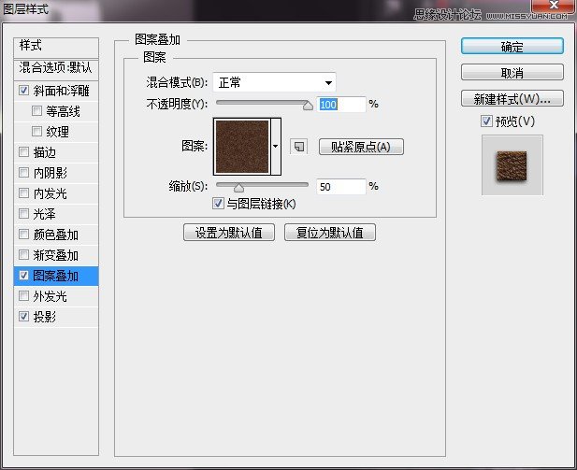Open the 外发光 settings page
The width and height of the screenshot is (577, 470).
(50, 296)
